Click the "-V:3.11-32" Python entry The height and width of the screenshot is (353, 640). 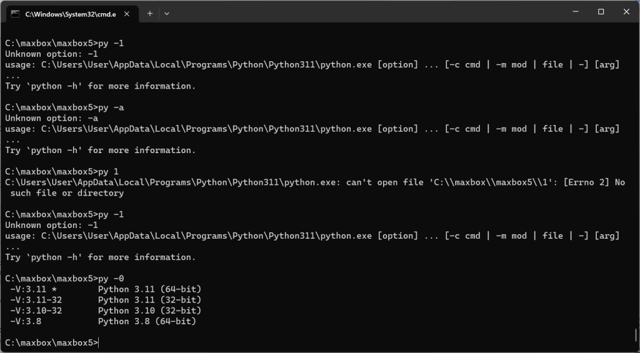[36, 300]
